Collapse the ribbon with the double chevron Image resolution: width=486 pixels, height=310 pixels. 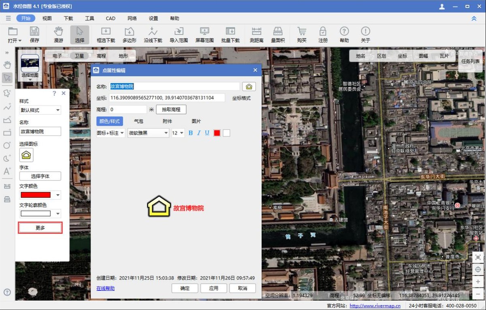(x=474, y=18)
